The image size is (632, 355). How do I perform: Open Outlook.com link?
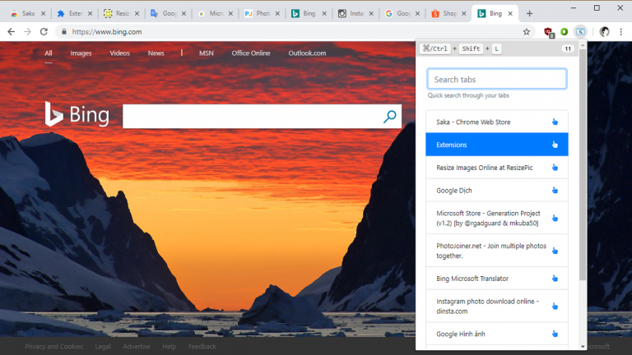(x=307, y=53)
